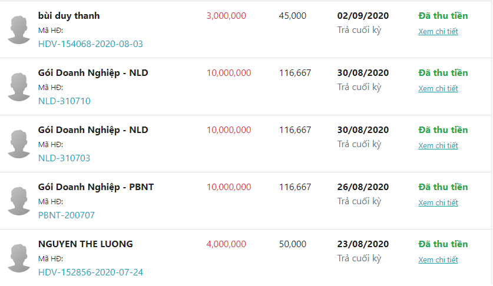Viewport: 493px width, 286px height.
Task: Open contract code NLD-310710
Action: 64,101
